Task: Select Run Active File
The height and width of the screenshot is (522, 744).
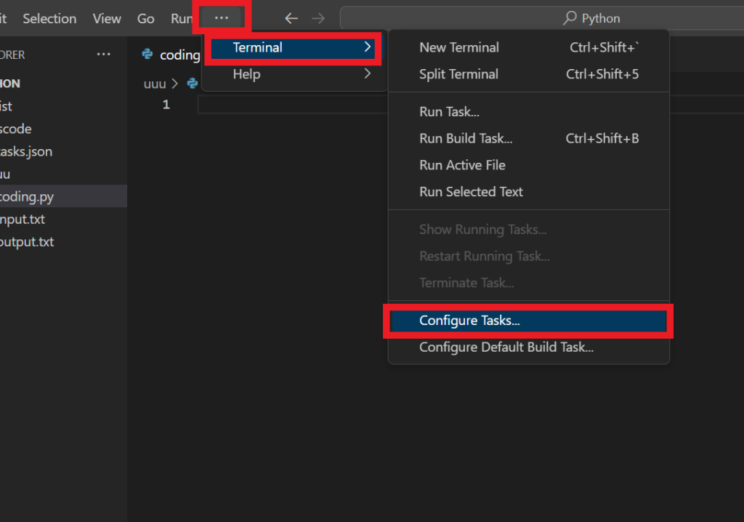Action: [x=462, y=165]
